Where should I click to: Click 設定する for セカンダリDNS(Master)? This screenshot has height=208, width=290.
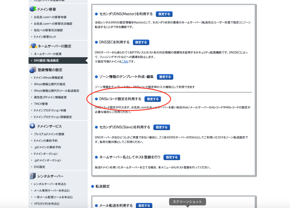(x=164, y=14)
